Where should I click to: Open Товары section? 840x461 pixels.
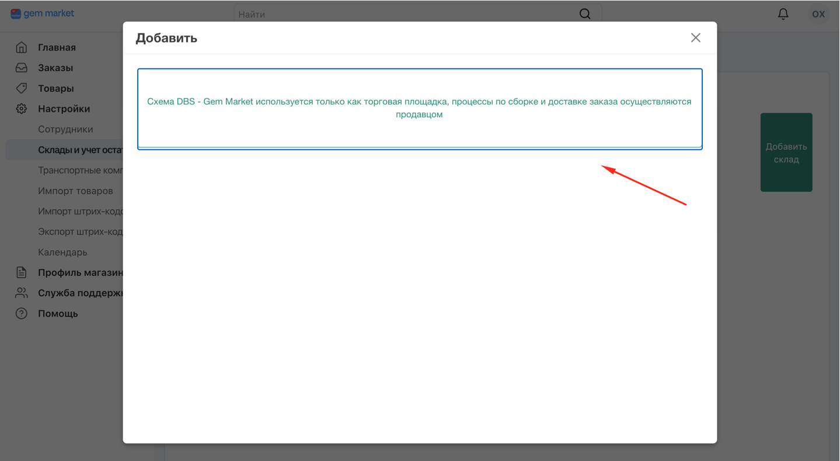coord(56,89)
